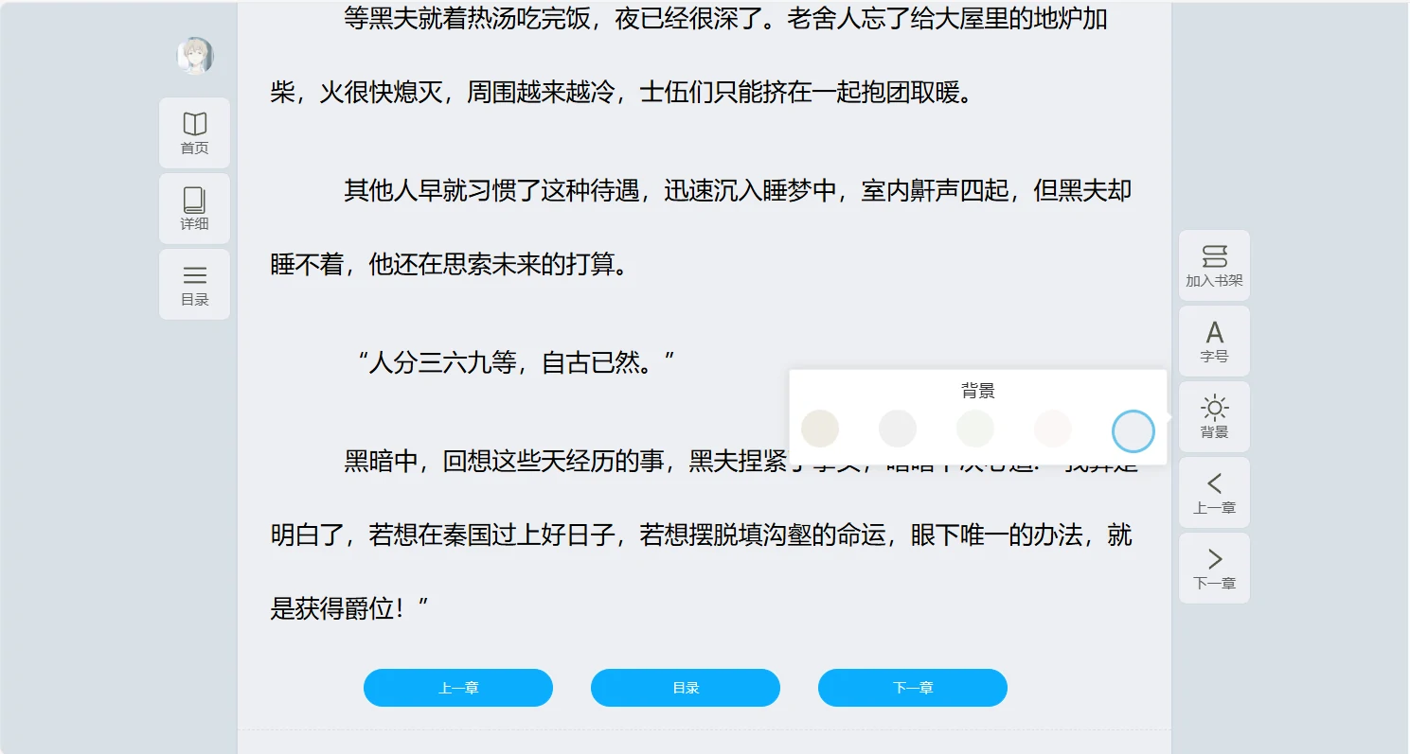Click the currently selected background swatch with blue ring
Screen dimensions: 1410x754
[1133, 430]
